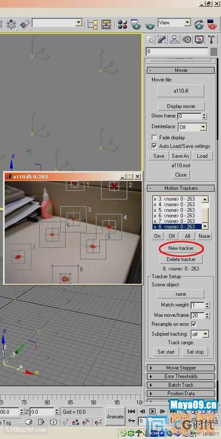Click the Render Last teapot icon
This screenshot has width=221, height=439.
(x=199, y=24)
